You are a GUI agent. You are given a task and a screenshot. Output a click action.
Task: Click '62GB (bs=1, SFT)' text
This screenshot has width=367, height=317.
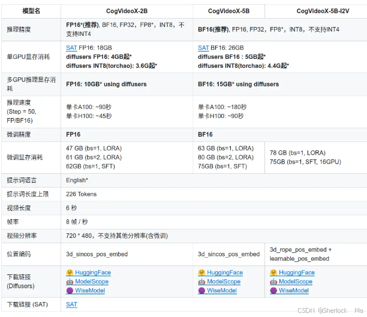click(91, 167)
